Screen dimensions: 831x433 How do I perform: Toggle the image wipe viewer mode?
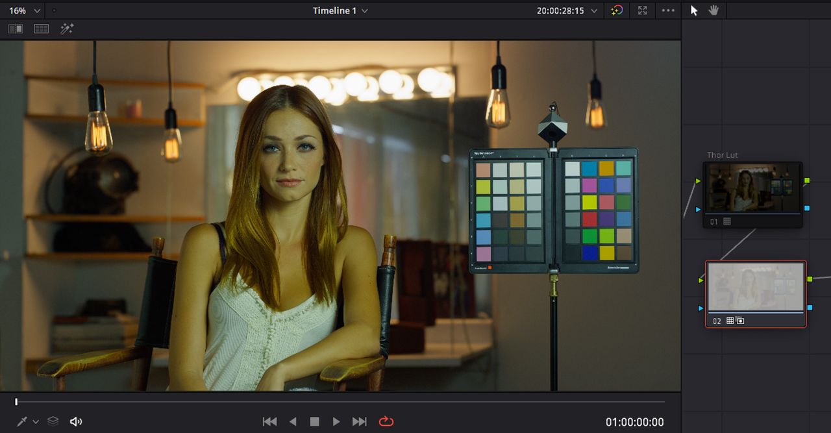(16, 29)
